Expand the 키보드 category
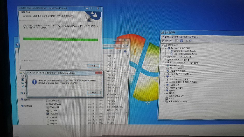The height and width of the screenshot is (137, 244). pos(164,93)
